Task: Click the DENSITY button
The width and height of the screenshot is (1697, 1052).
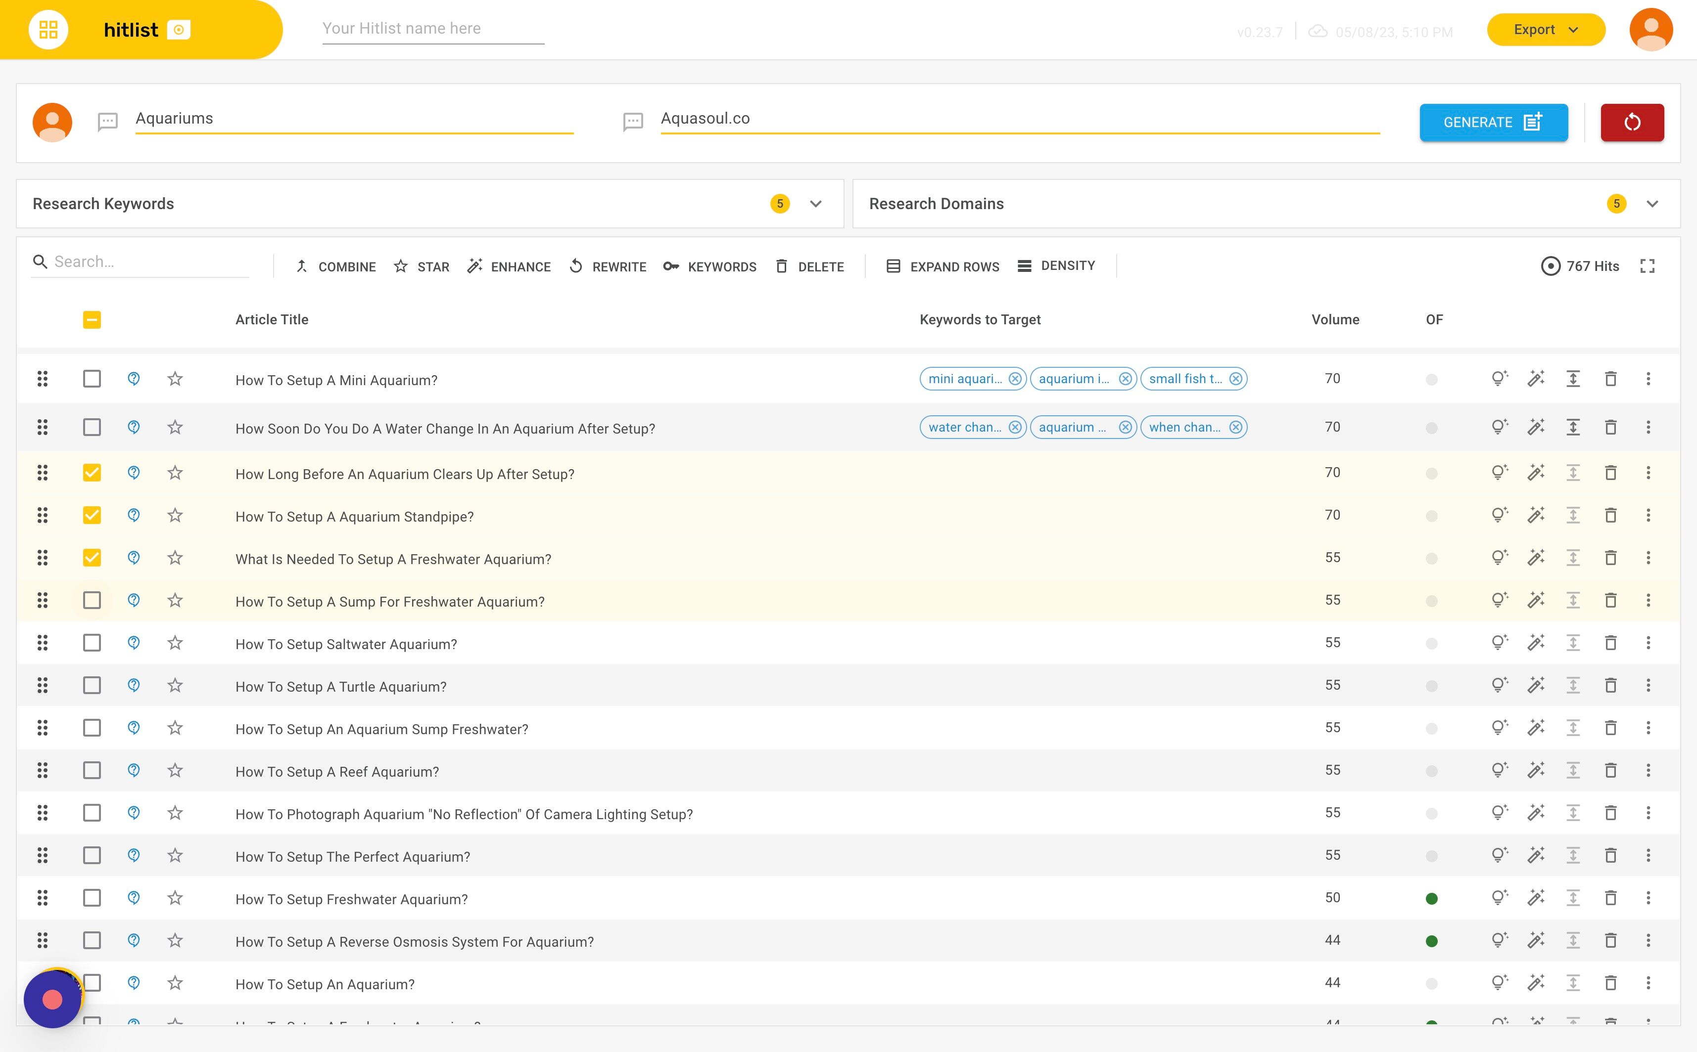Action: pos(1056,266)
